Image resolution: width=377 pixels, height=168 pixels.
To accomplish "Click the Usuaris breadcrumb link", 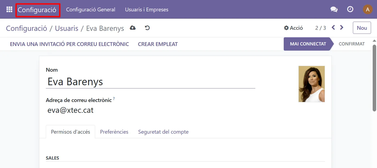I will 67,28.
